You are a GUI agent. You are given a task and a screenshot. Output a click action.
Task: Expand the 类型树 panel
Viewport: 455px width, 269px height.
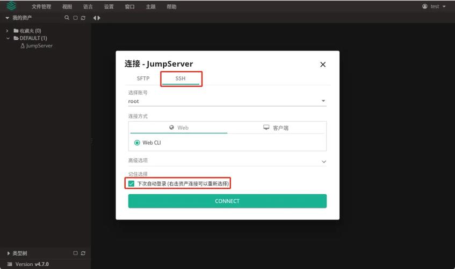(9, 253)
